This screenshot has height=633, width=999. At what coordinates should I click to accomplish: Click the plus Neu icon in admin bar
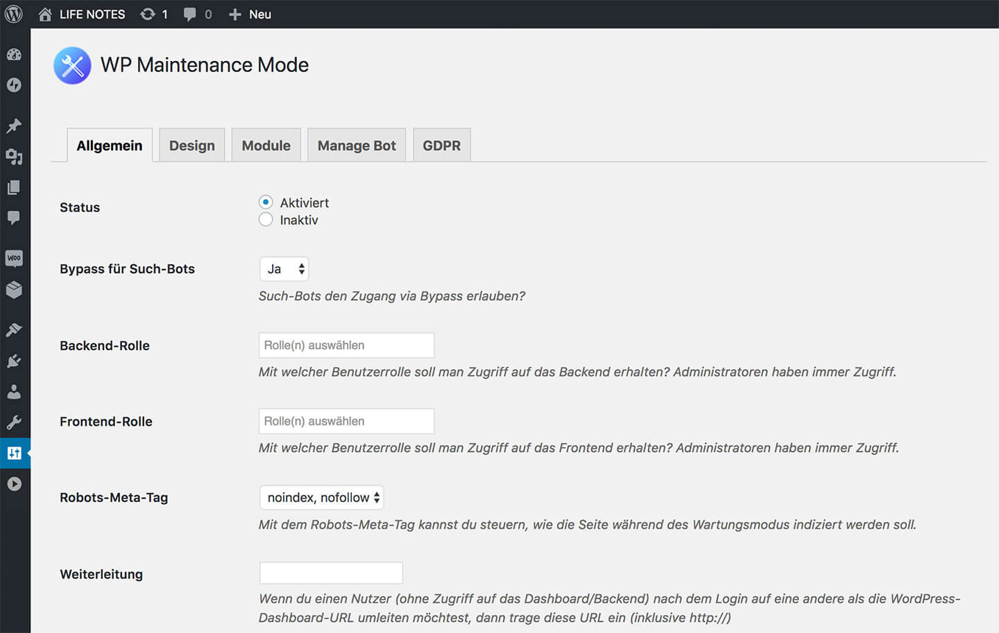tap(235, 14)
